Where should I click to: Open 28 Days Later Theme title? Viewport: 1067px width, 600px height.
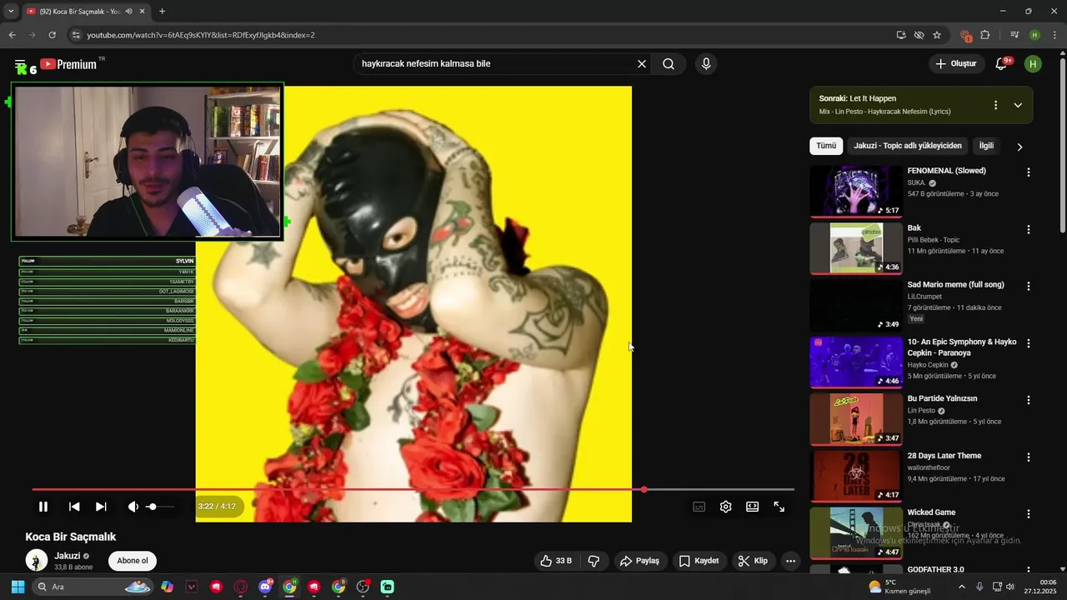pos(944,456)
